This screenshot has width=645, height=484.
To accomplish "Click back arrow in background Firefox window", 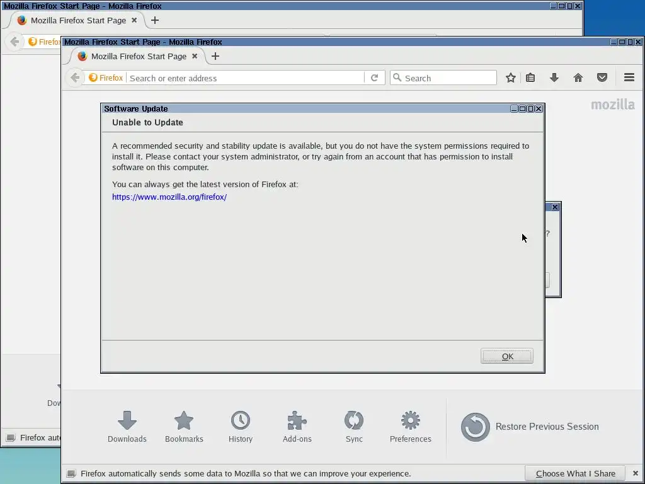I will 14,42.
